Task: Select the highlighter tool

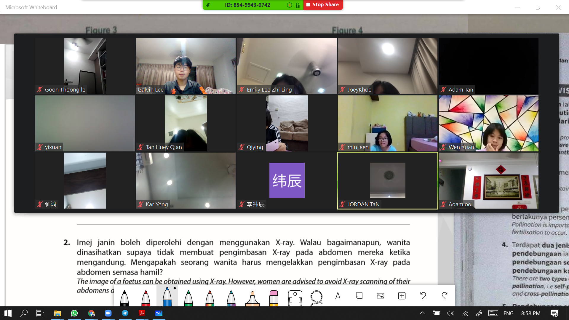Action: coord(252,297)
